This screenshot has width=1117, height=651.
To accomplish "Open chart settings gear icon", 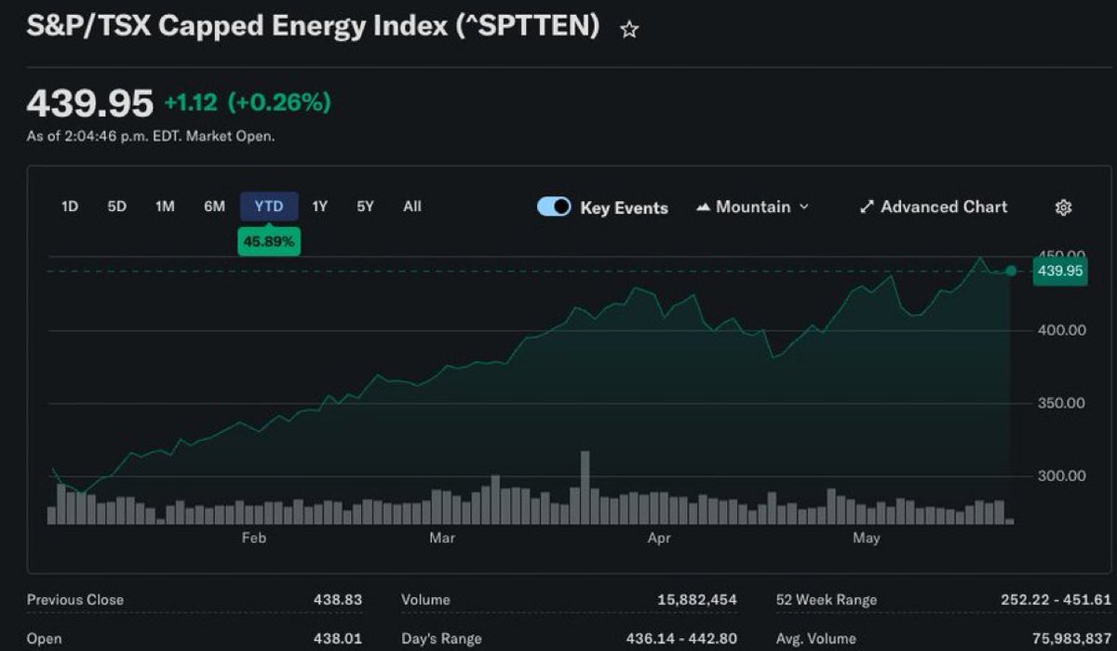I will (1063, 207).
